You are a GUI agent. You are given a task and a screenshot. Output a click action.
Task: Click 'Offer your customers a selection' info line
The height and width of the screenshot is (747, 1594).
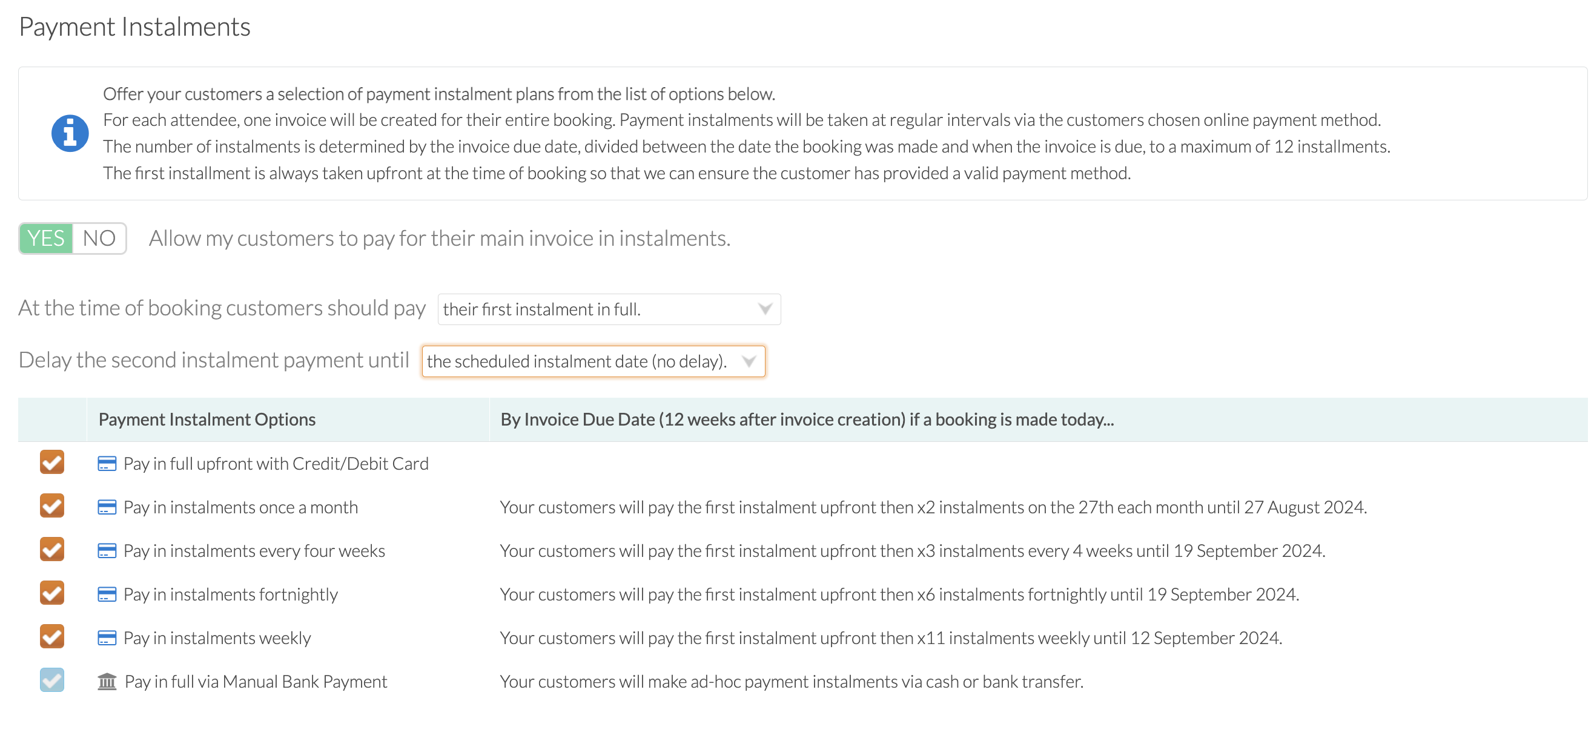[x=438, y=94]
